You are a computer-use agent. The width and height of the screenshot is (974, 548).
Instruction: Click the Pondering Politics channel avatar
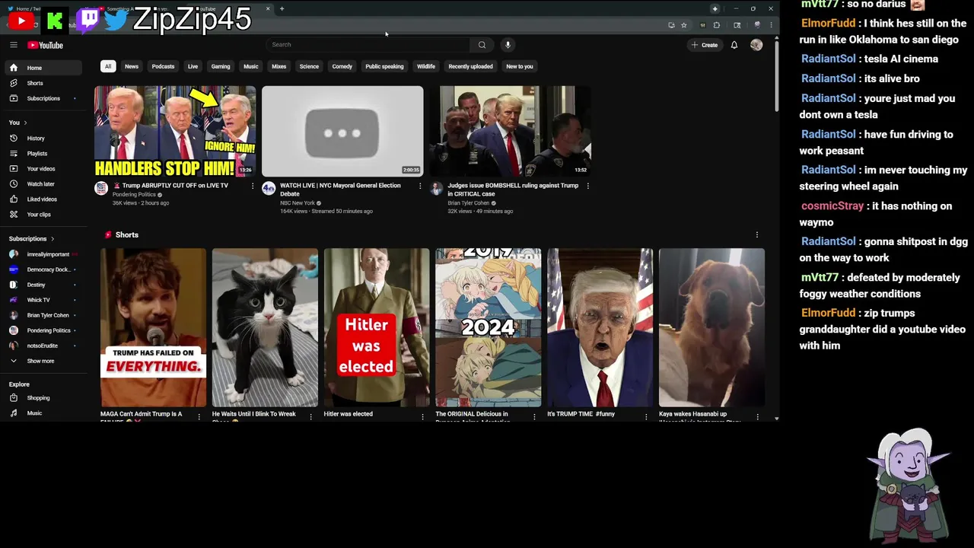(101, 188)
